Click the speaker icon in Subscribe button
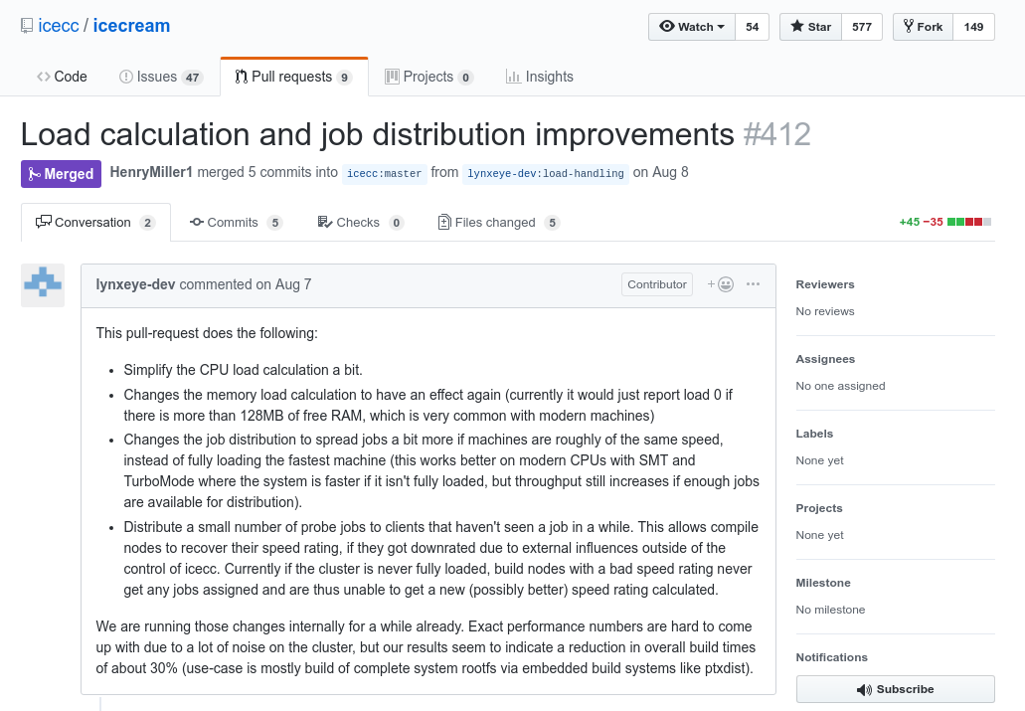Viewport: 1025px width, 711px height. [x=864, y=689]
